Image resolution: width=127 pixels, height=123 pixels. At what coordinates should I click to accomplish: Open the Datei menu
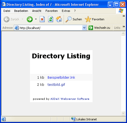tap(7, 11)
